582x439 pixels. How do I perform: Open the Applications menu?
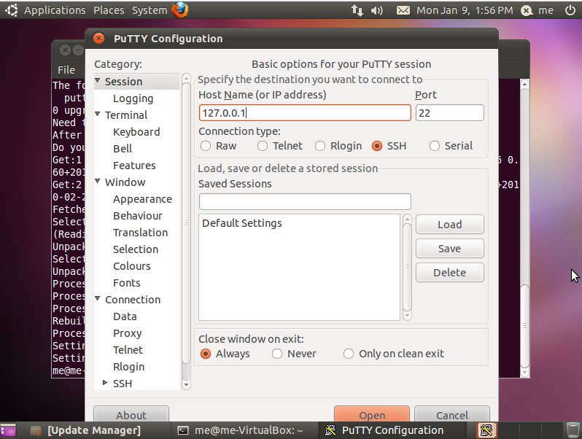click(55, 10)
